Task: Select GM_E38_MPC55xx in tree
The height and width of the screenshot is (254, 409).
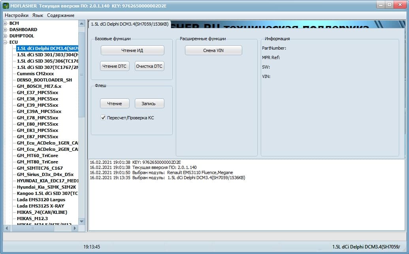Action: [38, 99]
